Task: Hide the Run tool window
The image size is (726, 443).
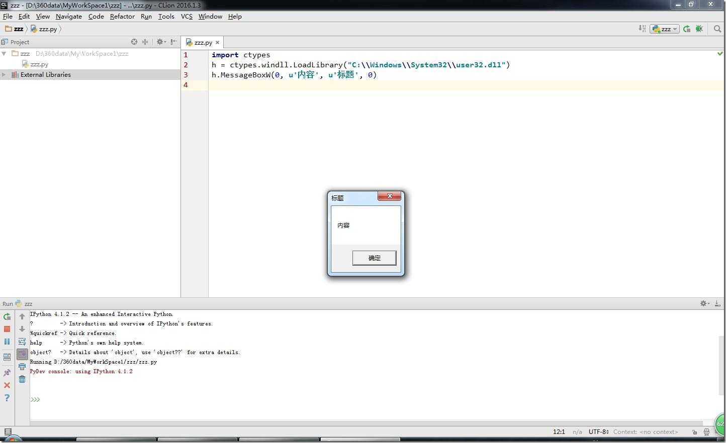Action: (x=717, y=303)
